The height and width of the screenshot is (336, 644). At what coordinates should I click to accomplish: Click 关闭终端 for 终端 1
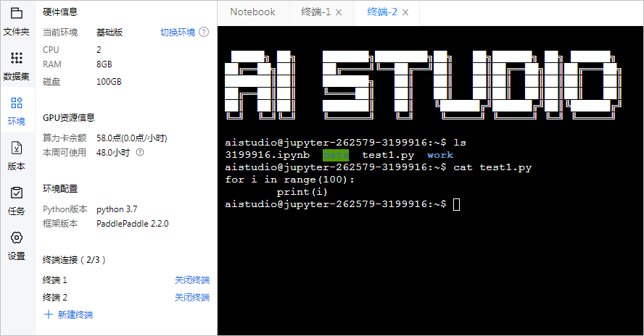point(191,280)
